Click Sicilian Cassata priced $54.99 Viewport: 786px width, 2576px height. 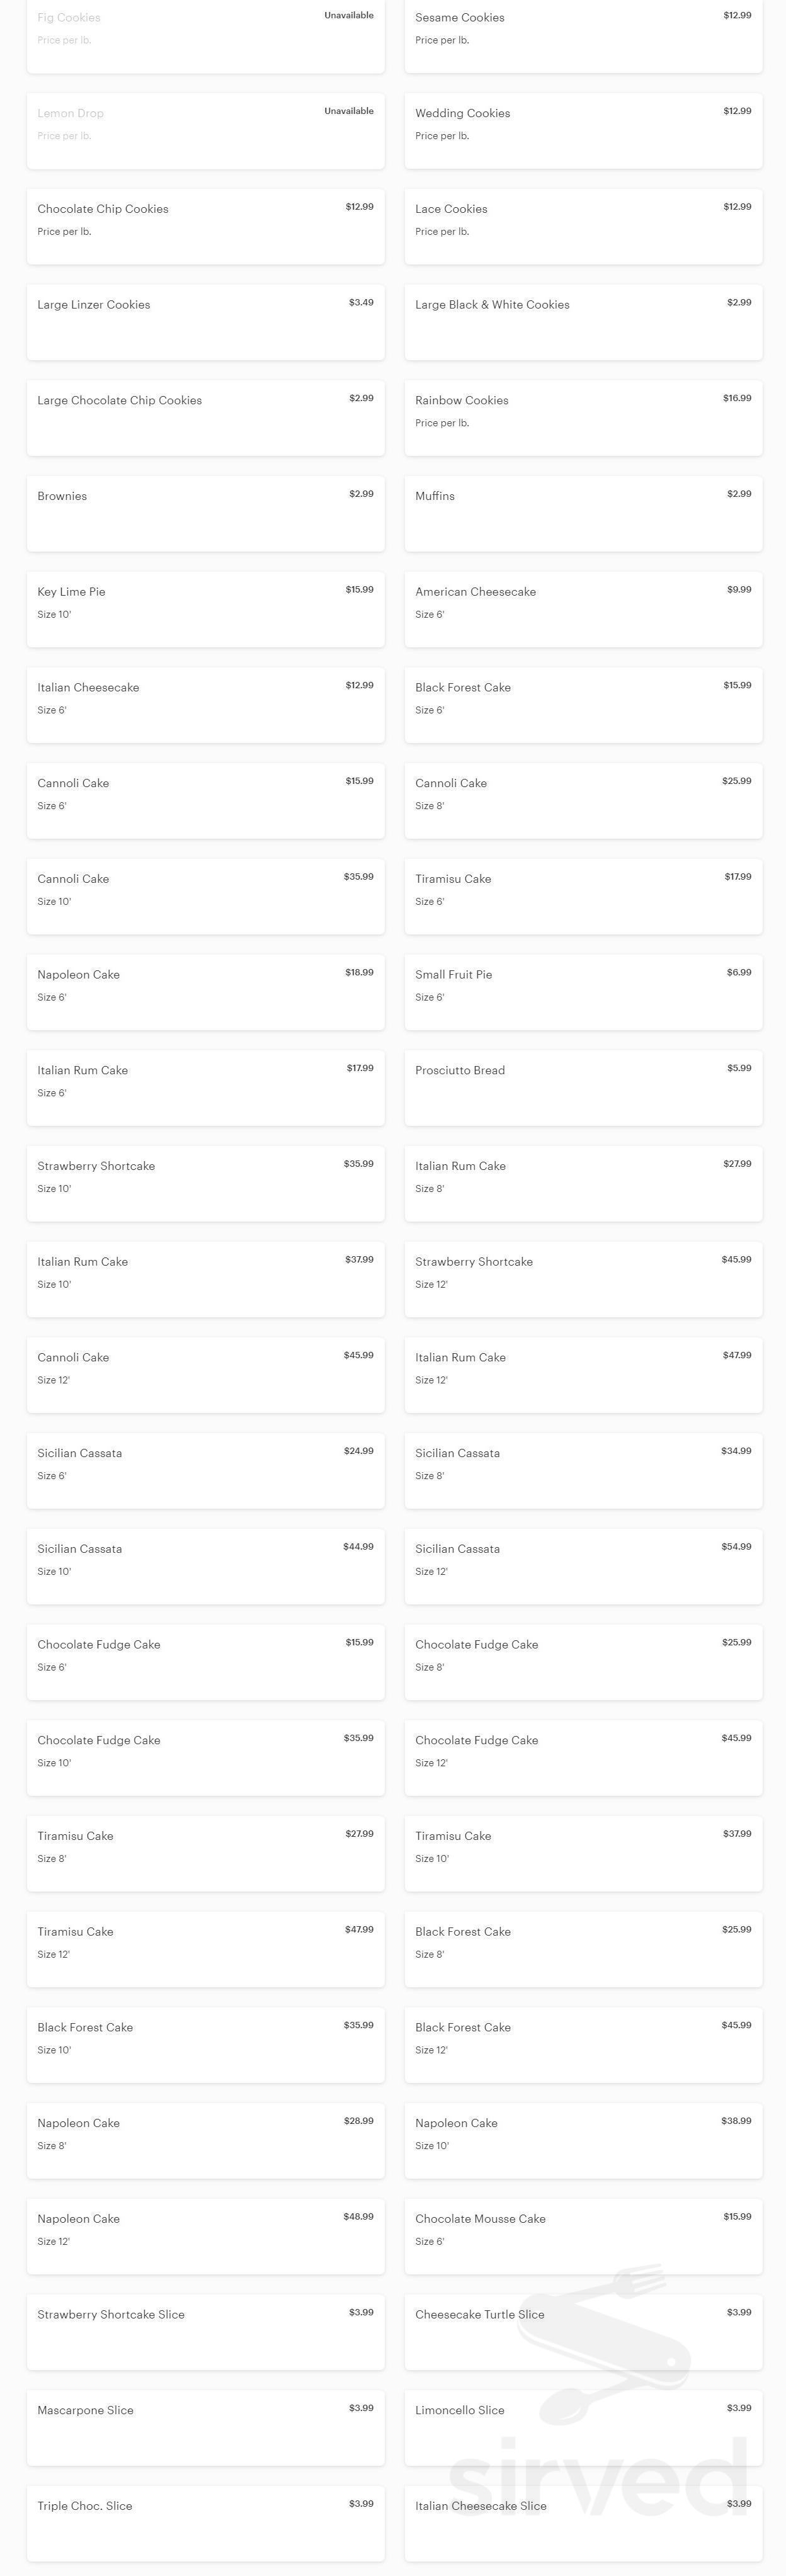coord(583,1566)
